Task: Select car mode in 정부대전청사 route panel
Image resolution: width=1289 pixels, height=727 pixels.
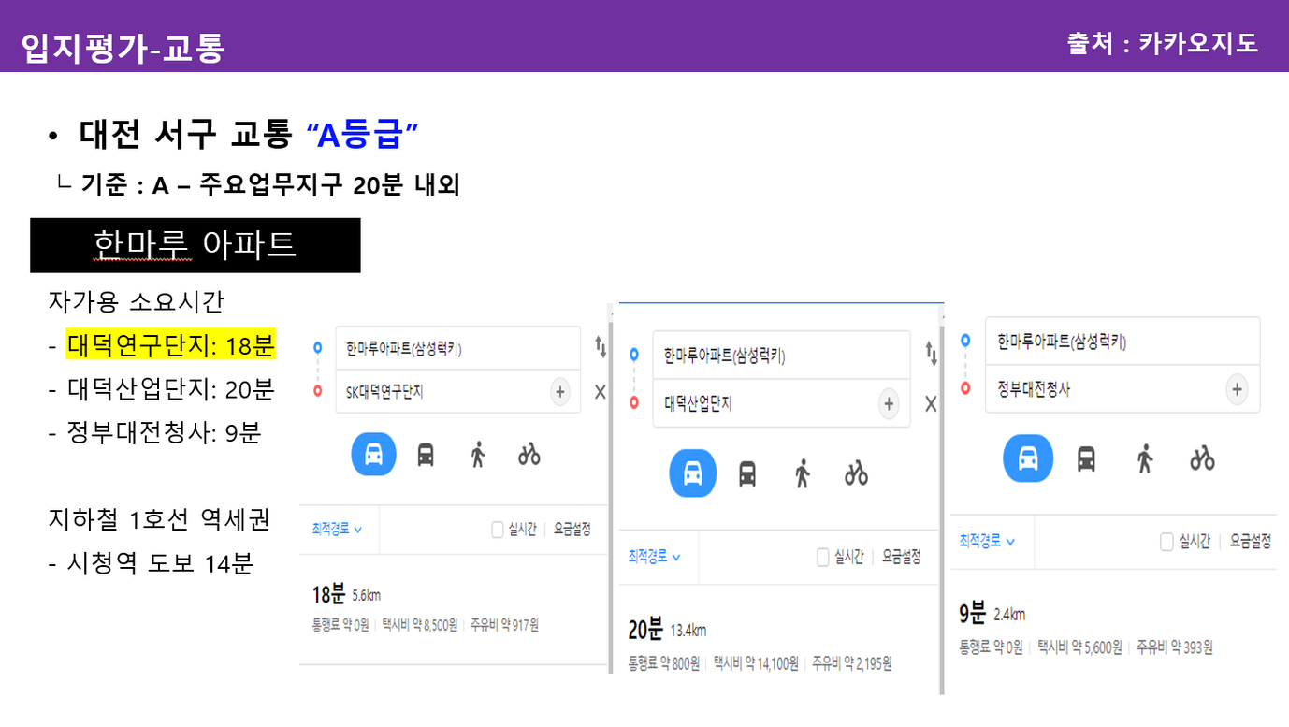Action: (1028, 458)
